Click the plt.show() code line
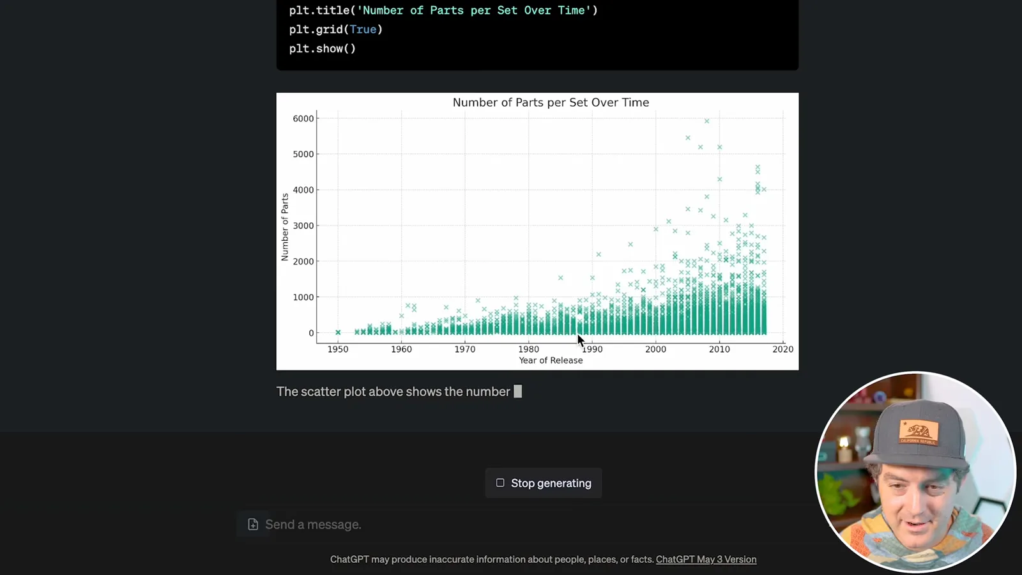 click(323, 49)
